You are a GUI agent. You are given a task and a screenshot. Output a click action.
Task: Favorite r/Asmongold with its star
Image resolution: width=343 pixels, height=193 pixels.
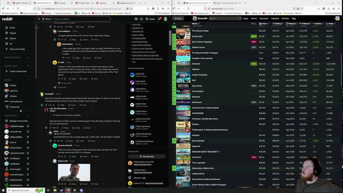[28, 169]
